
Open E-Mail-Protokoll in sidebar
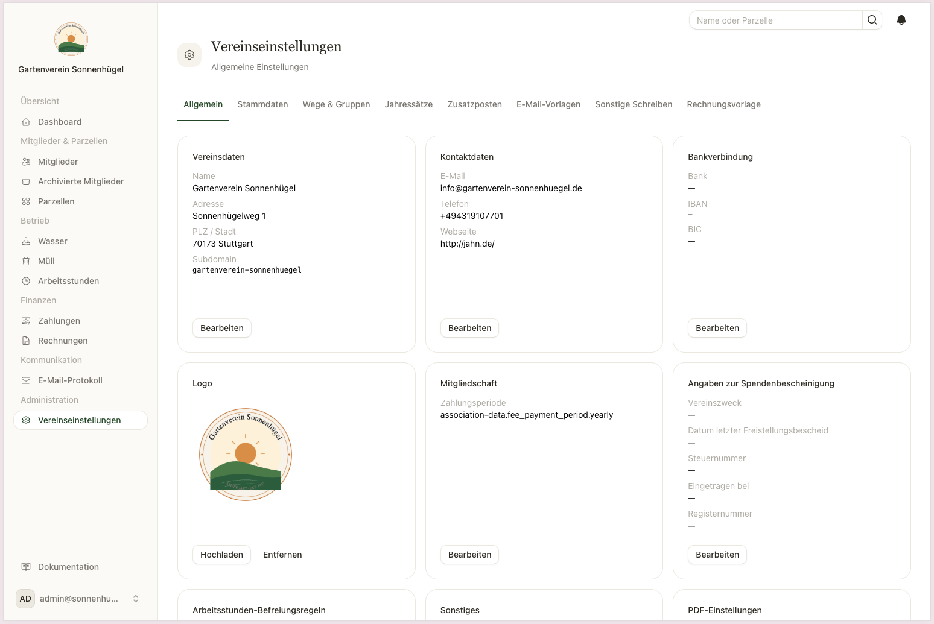click(x=80, y=380)
